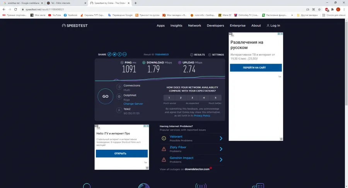Click ОТКРЫТЬ ad button
Viewport: 348px width, 188px height.
(122, 153)
